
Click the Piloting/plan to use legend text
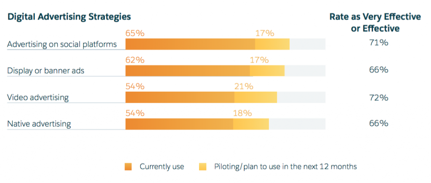tap(285, 167)
